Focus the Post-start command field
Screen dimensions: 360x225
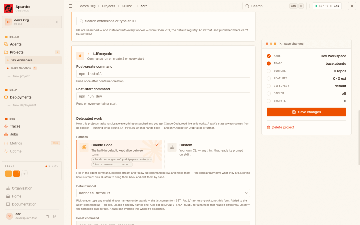click(163, 96)
